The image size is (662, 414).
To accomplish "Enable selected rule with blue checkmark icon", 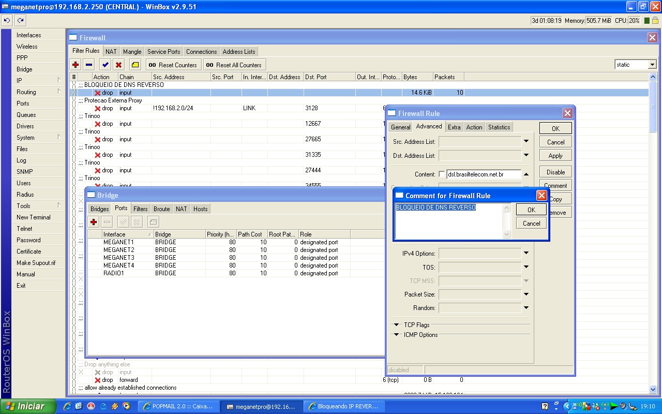I will coord(105,65).
